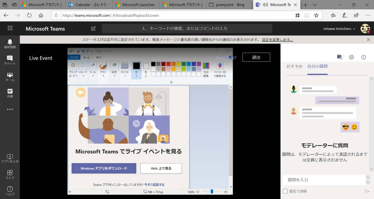The image size is (374, 199).
Task: Open Teams (チーム) in the sidebar
Action: click(10, 77)
